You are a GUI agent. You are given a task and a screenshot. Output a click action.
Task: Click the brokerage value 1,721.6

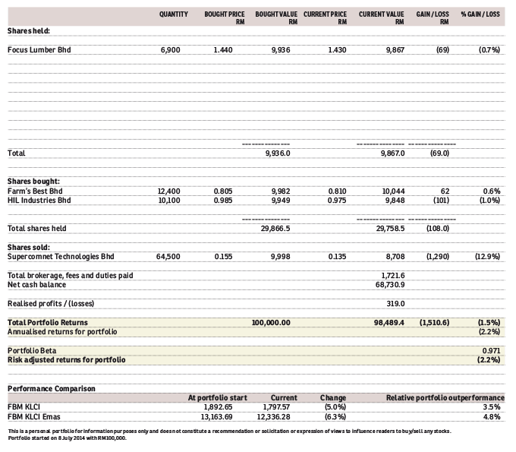[x=393, y=276]
